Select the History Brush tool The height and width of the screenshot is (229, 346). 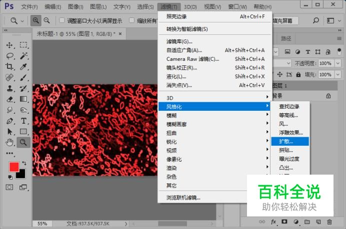(x=23, y=88)
